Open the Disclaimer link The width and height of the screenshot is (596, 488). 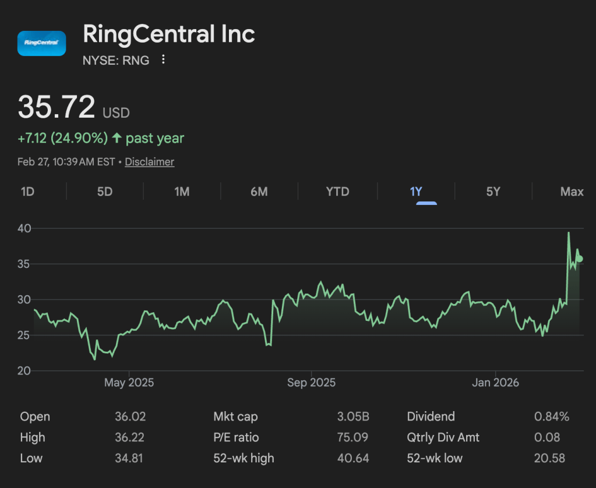[149, 162]
